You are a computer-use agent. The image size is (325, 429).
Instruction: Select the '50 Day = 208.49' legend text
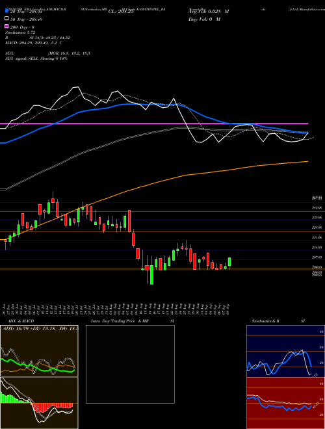coord(26,19)
